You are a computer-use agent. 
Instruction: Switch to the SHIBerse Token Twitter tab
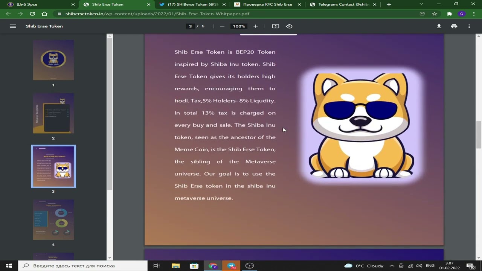tap(192, 5)
